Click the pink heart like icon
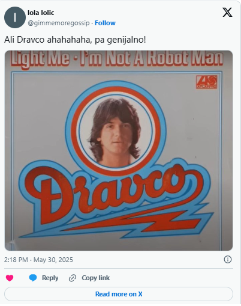 click(x=10, y=278)
